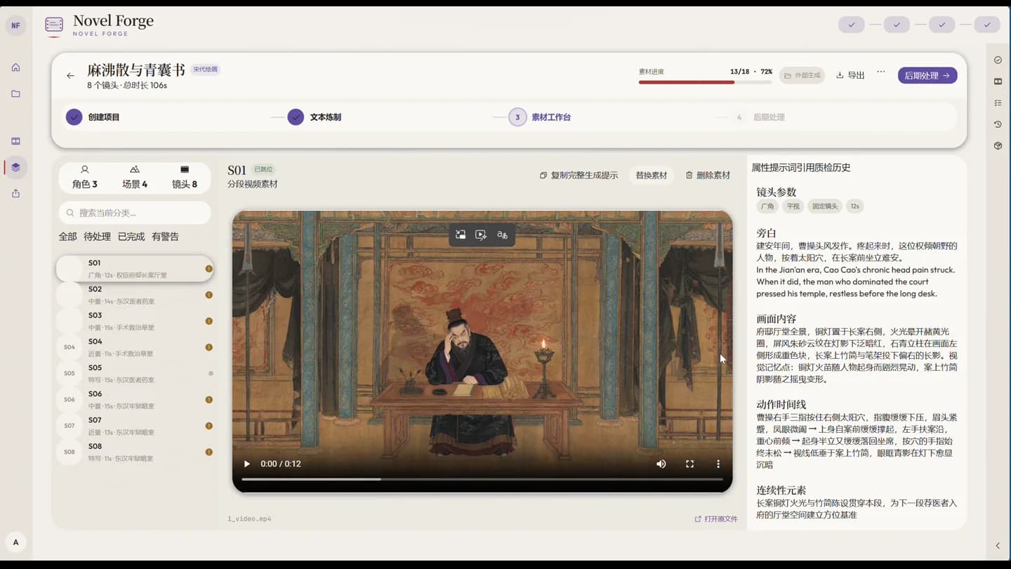Switch to the 镜头 8 category tab
Viewport: 1011px width, 569px height.
tap(185, 177)
